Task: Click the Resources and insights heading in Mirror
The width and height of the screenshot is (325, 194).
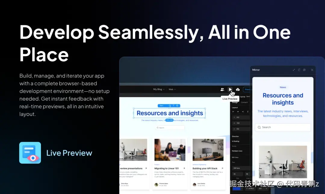Action: click(283, 99)
